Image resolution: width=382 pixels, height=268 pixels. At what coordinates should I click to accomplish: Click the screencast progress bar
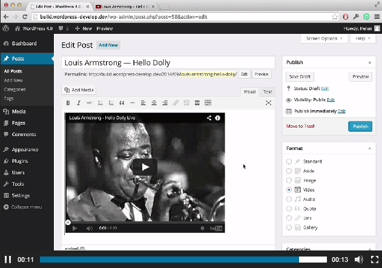pos(183,260)
